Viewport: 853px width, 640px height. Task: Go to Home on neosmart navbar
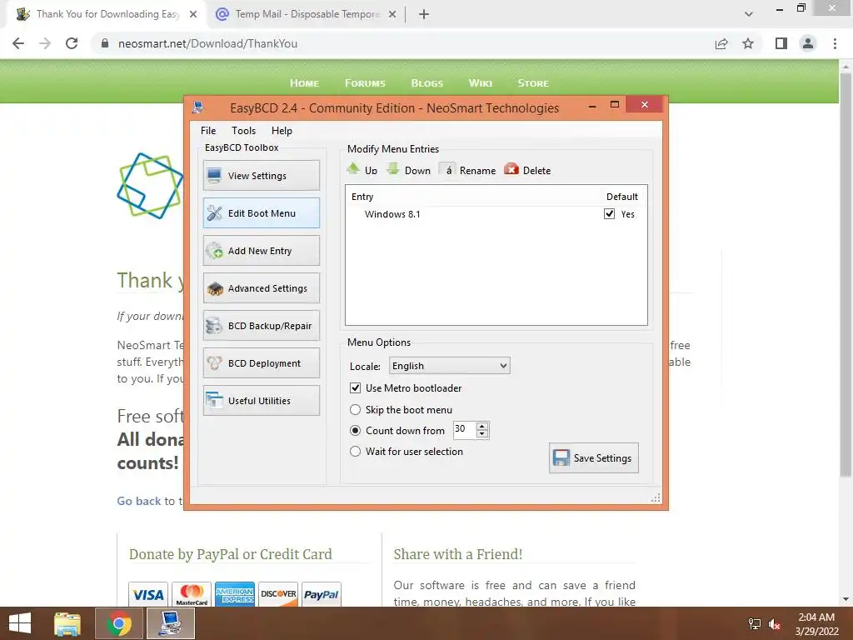coord(304,82)
